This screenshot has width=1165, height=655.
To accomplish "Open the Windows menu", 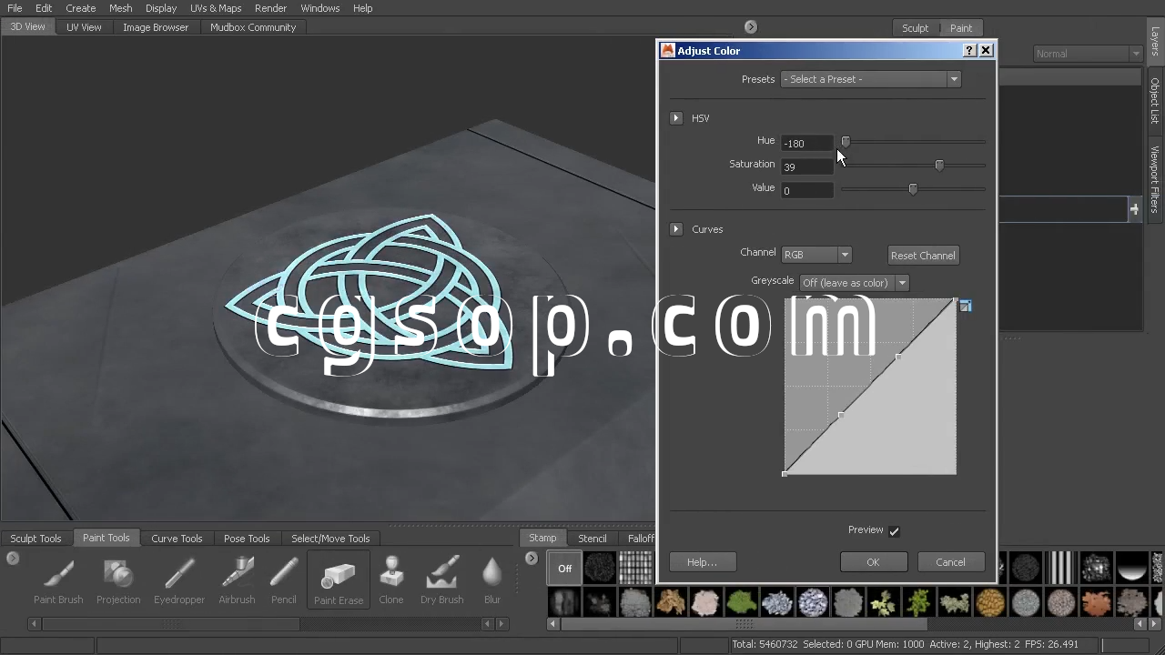I will click(320, 8).
